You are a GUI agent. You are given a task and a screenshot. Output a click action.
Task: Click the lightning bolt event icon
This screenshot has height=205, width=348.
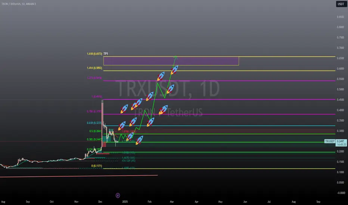pos(118,195)
